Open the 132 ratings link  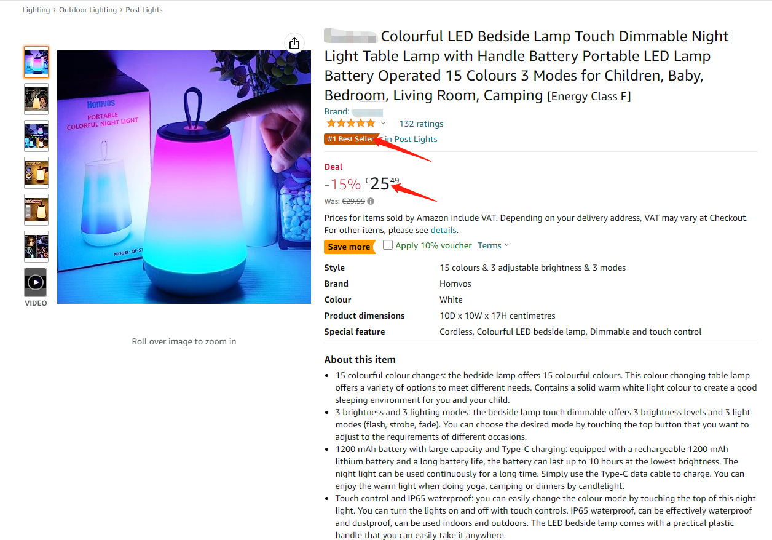point(421,124)
